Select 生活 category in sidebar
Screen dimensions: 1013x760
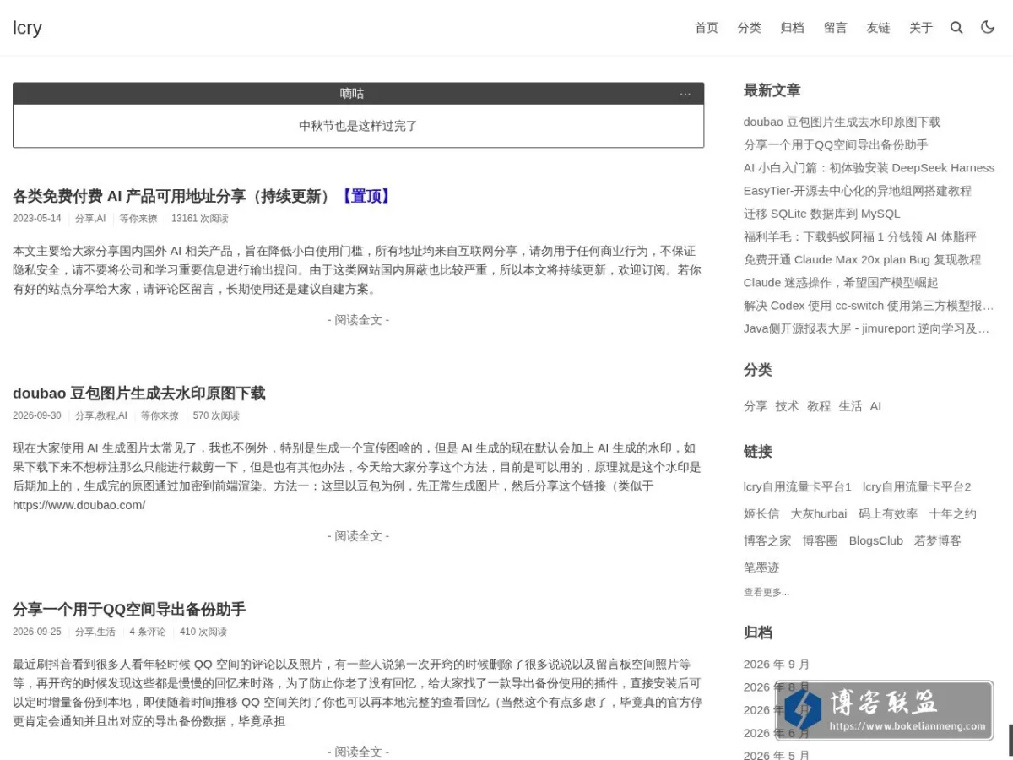coord(850,406)
